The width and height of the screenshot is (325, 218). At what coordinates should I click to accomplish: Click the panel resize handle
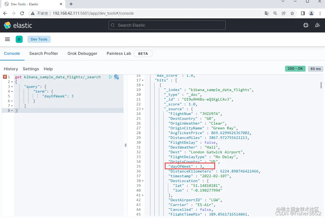(x=126, y=145)
